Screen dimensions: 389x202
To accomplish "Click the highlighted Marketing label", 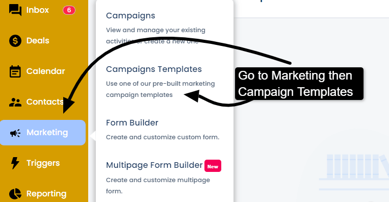I will 47,133.
